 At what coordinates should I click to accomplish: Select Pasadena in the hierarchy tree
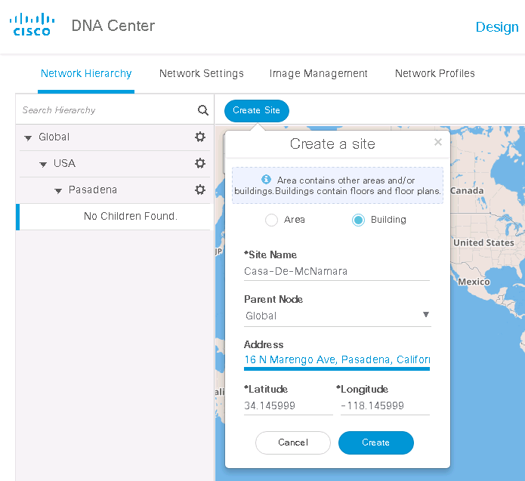point(93,190)
